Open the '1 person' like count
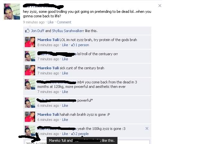This screenshot has width=206, height=144. click(80, 45)
